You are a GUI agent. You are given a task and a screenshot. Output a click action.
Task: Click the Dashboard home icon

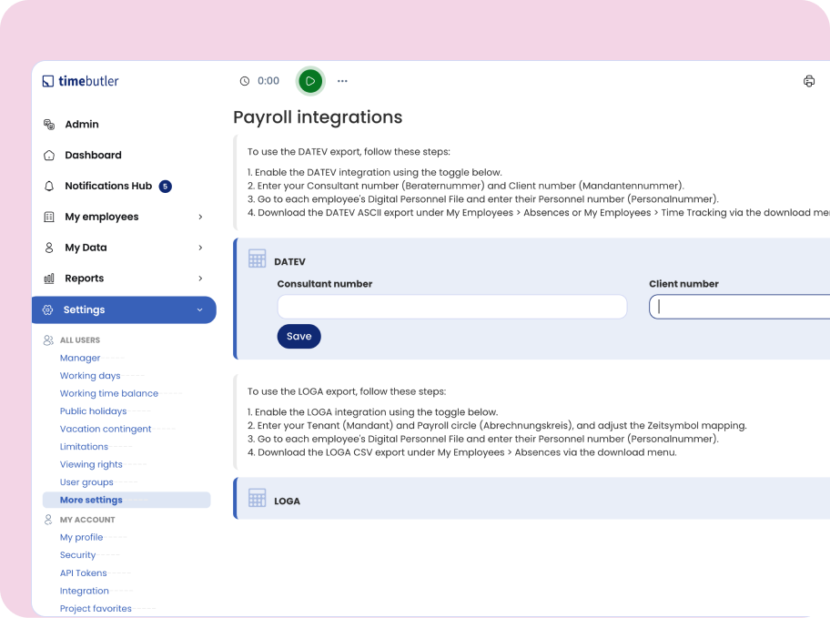tap(49, 155)
